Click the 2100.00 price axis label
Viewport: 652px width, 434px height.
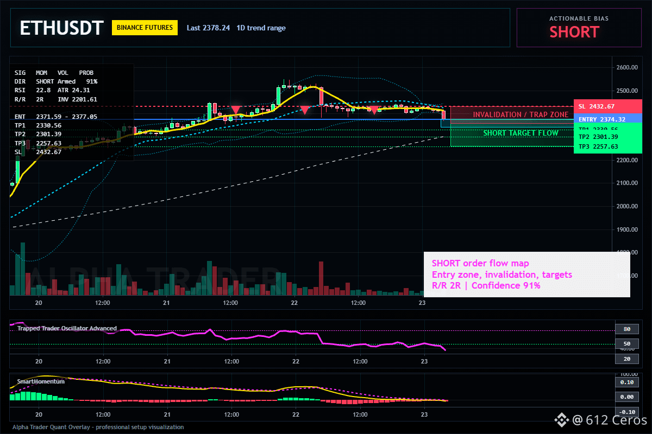click(626, 183)
